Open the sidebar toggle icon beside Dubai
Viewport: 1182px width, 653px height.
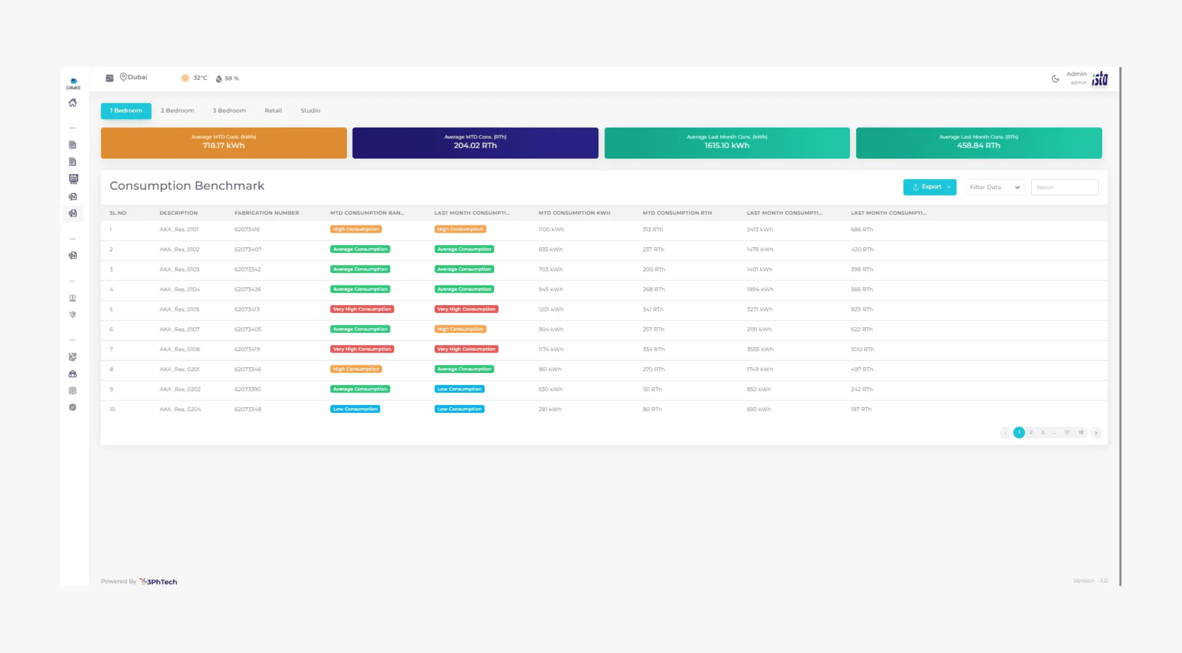(x=109, y=78)
